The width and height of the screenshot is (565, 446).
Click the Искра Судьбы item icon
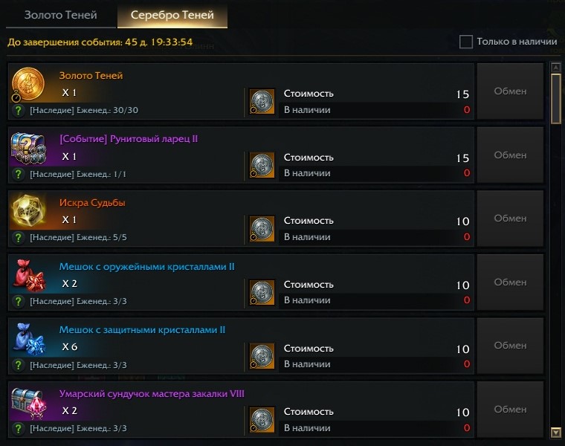[28, 211]
